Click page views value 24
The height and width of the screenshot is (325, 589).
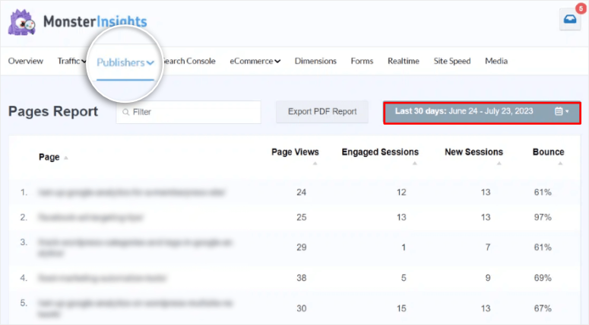[x=301, y=193]
